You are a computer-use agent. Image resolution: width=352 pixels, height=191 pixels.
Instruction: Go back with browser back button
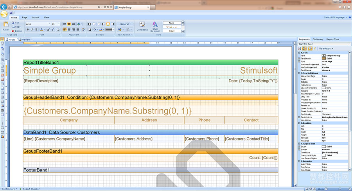(x=4, y=7)
